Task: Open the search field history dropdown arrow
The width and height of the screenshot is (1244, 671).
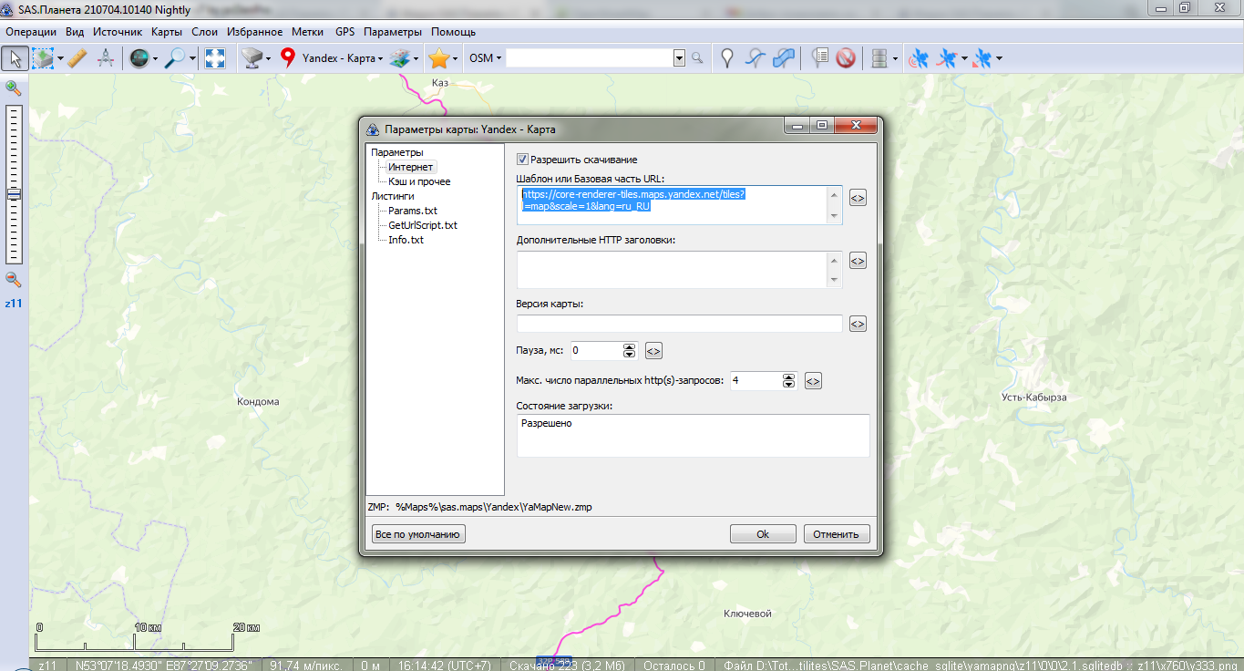Action: tap(678, 58)
